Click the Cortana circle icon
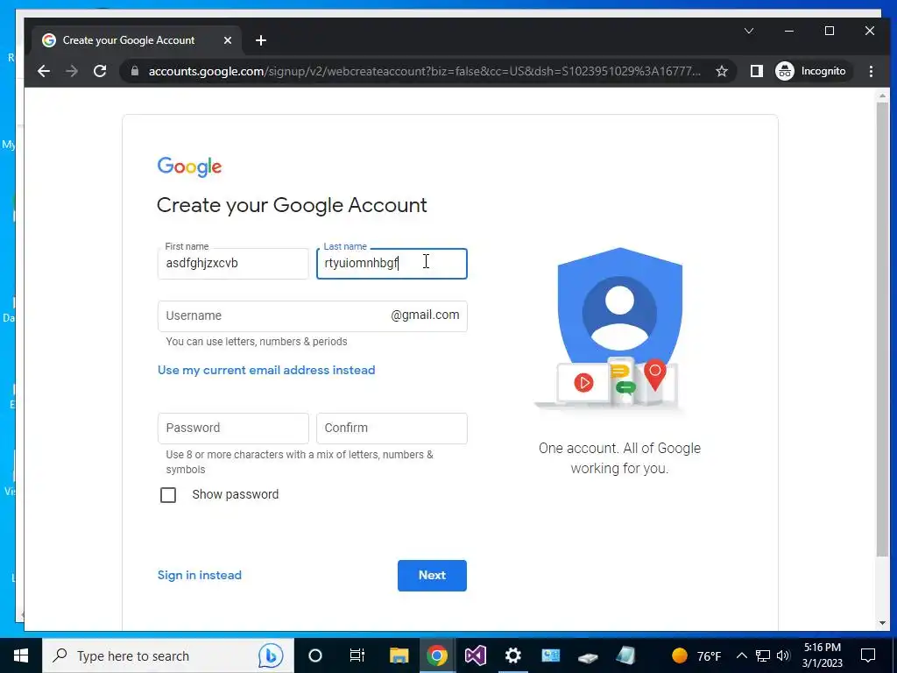897x673 pixels. (315, 655)
